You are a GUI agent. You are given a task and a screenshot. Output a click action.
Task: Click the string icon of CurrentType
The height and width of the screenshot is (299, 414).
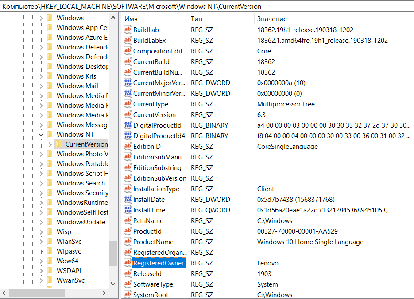[x=128, y=104]
